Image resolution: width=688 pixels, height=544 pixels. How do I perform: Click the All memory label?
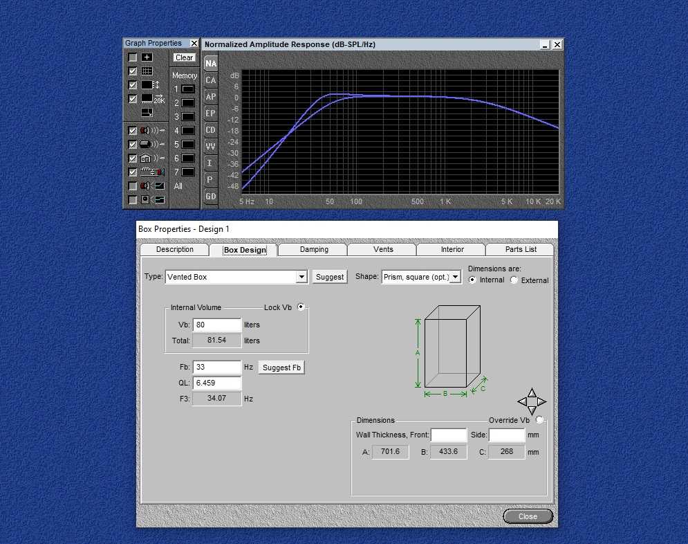click(178, 186)
